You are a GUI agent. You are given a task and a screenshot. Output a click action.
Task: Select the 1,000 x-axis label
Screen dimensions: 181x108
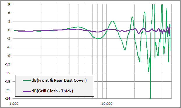14,104
